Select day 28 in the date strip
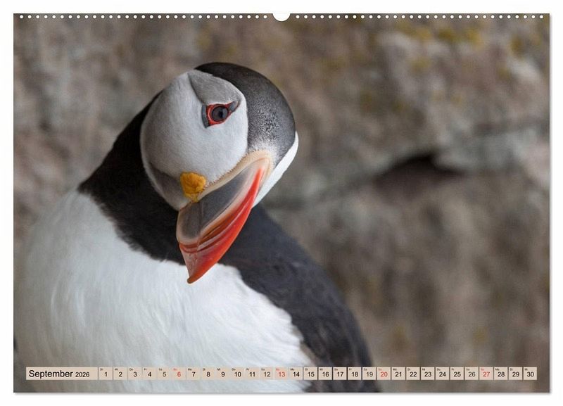 coord(502,374)
